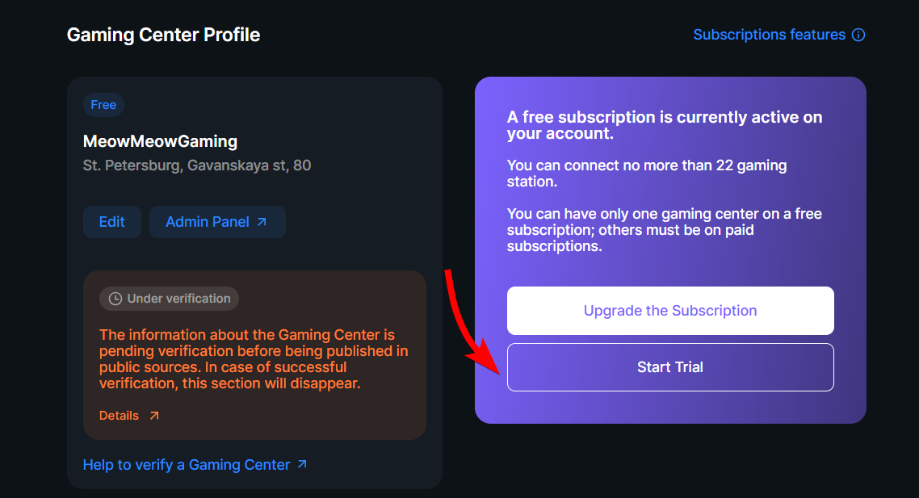919x498 pixels.
Task: Open the Admin Panel
Action: click(x=217, y=222)
